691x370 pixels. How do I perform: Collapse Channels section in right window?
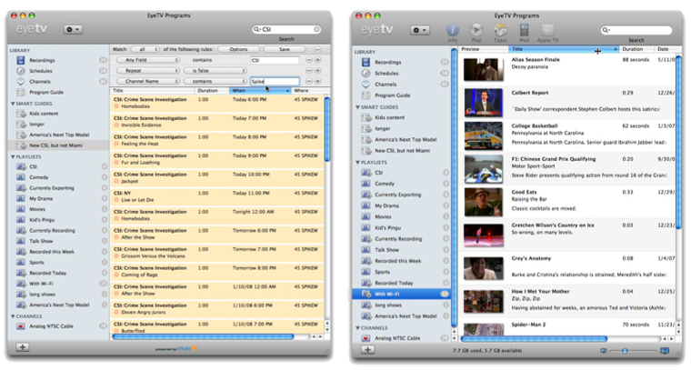pyautogui.click(x=358, y=327)
